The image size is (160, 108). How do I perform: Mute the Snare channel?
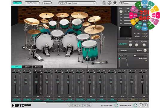point(40,70)
